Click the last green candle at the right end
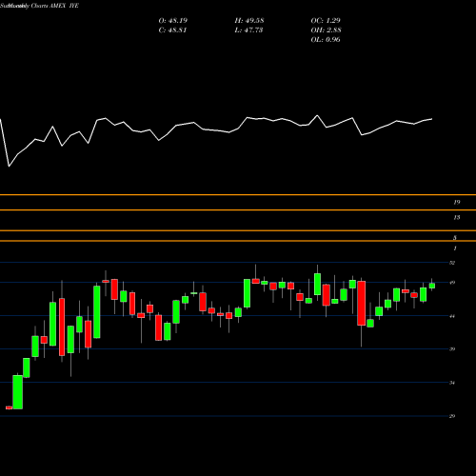Screen dimensions: 476x476 pos(432,286)
